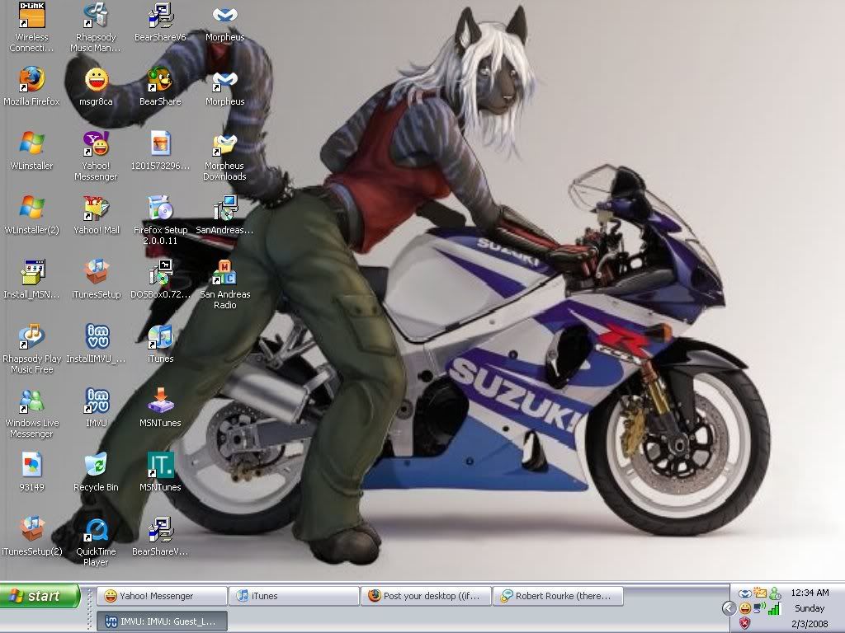This screenshot has height=633, width=845.
Task: Open the San Andreas Radio icon
Action: tap(224, 284)
